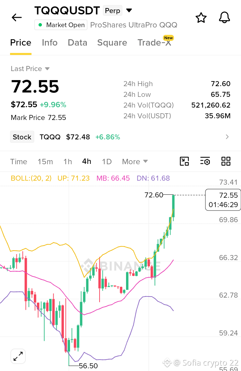241x371 pixels.
Task: Tap the 24h Low value 65.75
Action: click(221, 95)
